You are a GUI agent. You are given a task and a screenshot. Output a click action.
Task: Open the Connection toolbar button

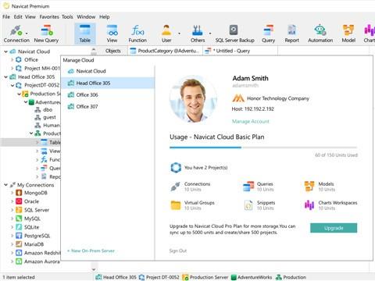point(16,34)
